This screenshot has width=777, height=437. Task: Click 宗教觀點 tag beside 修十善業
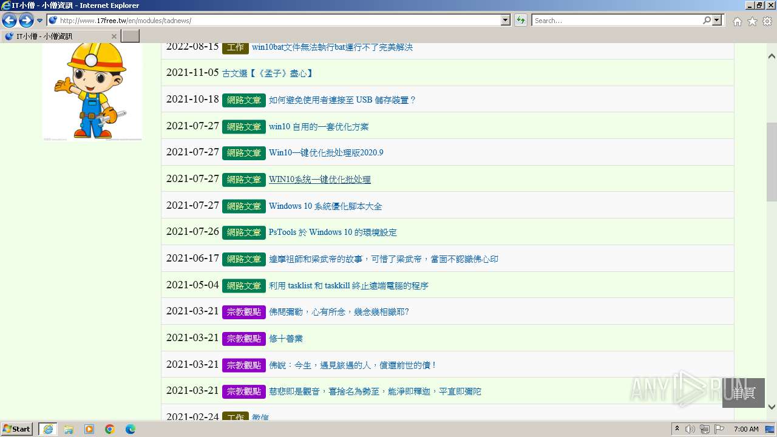[244, 339]
